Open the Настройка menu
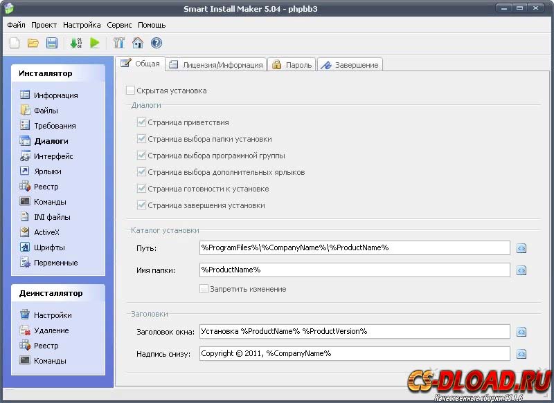 82,25
